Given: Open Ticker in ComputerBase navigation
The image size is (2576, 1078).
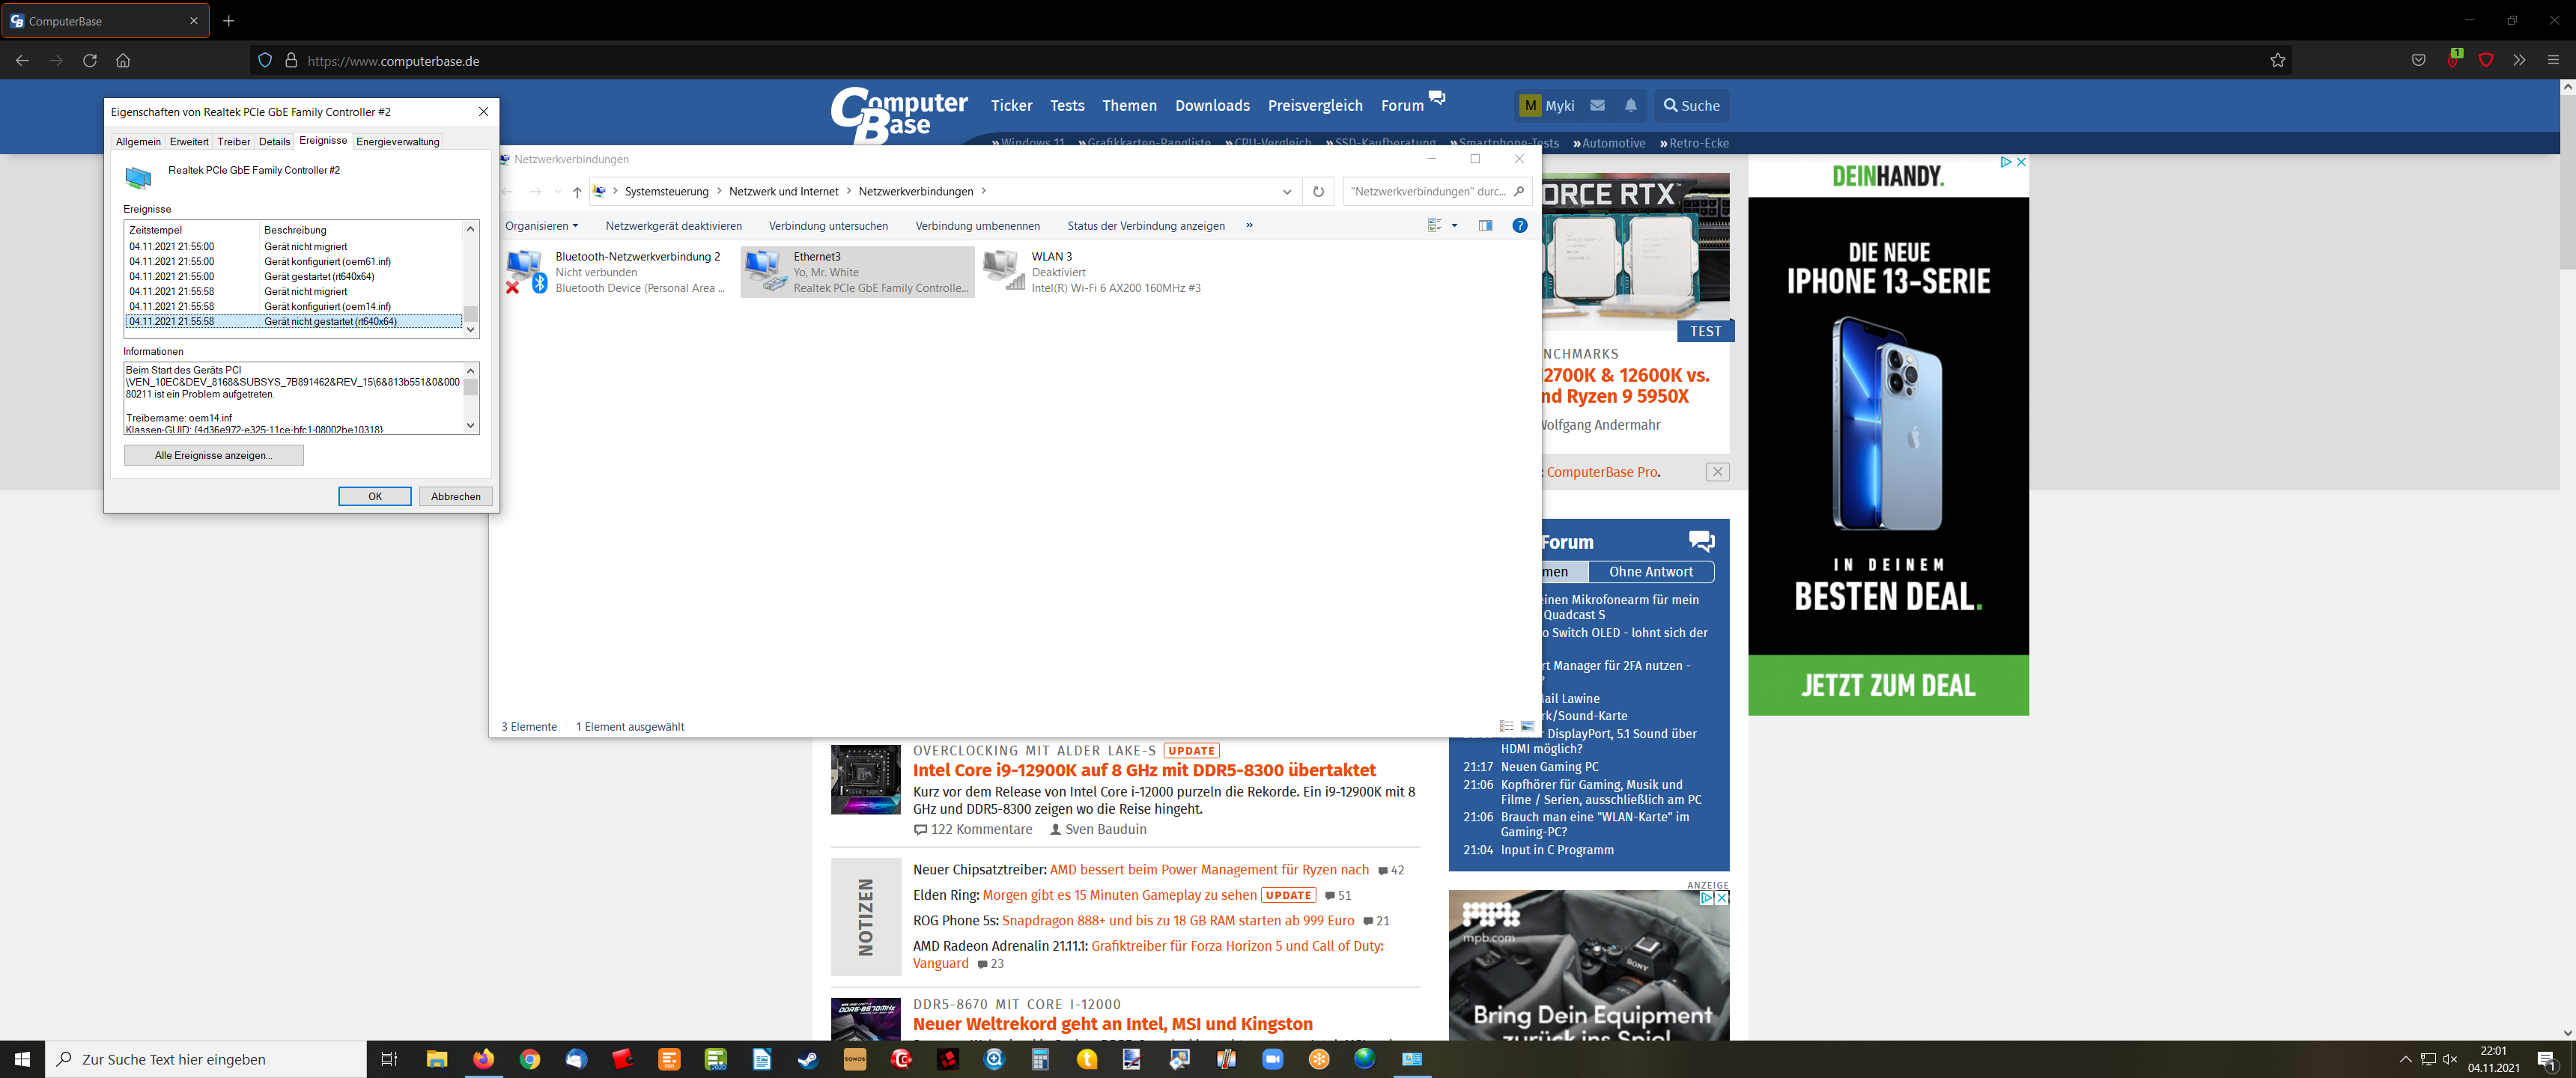Looking at the screenshot, I should 1011,105.
